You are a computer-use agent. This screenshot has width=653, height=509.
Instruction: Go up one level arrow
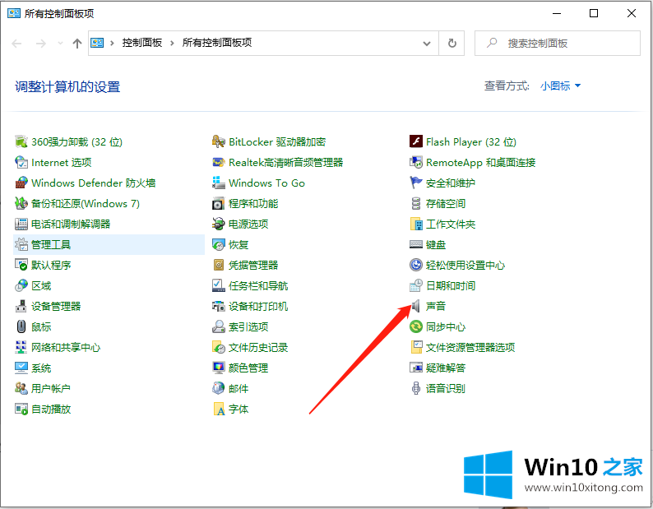(77, 44)
